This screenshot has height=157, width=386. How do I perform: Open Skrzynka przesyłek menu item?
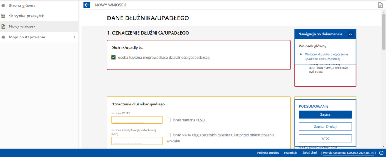[26, 16]
